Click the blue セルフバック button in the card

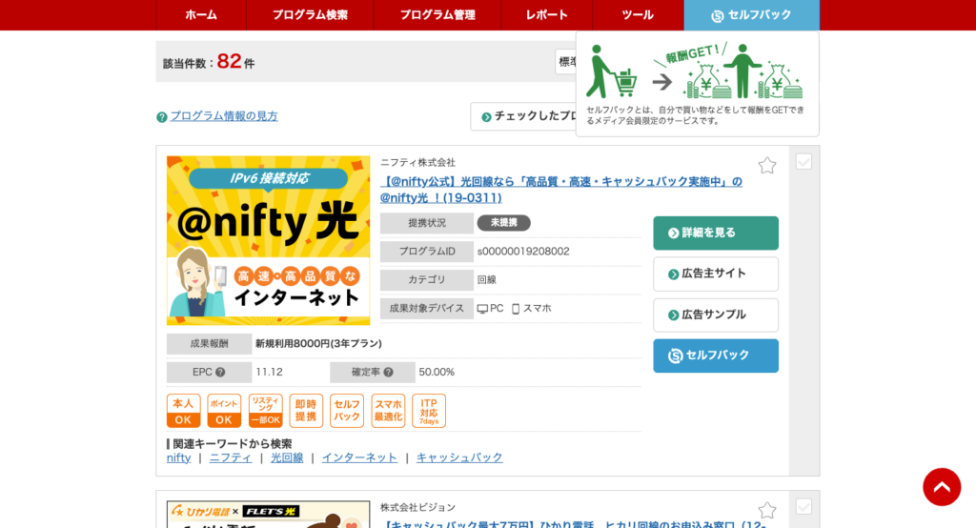[x=716, y=355]
